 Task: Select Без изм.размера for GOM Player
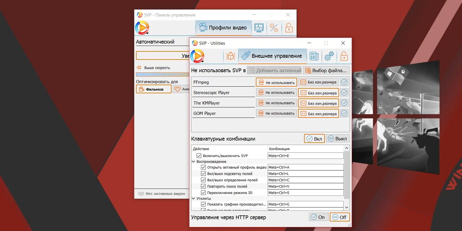point(318,114)
